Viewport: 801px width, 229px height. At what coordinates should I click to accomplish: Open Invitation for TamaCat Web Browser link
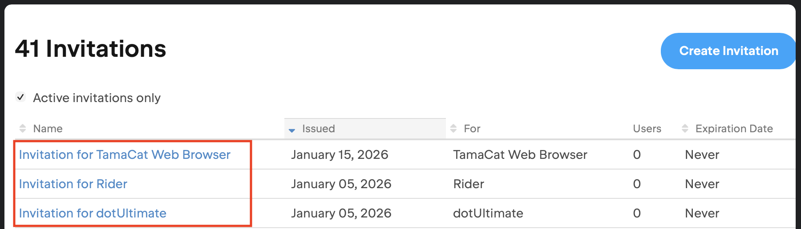point(125,155)
